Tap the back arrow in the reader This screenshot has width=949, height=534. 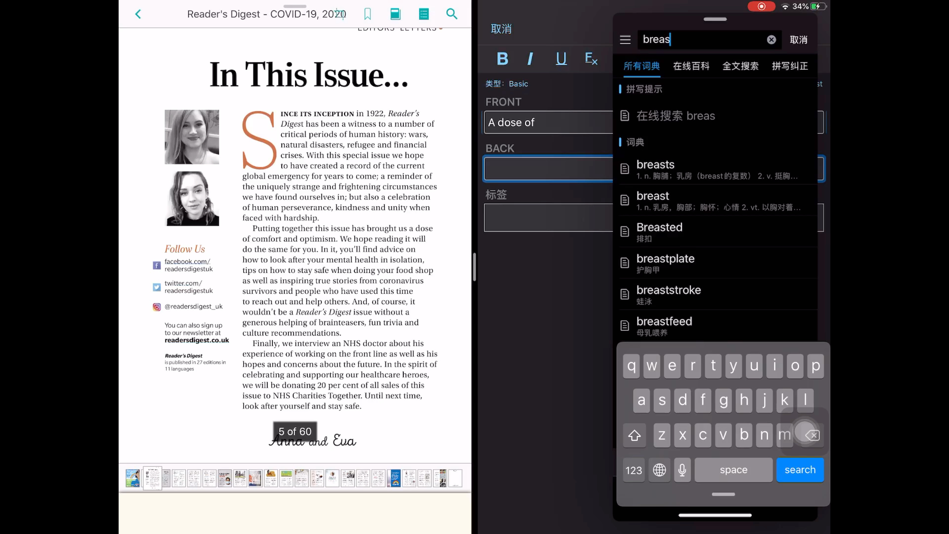pos(138,14)
